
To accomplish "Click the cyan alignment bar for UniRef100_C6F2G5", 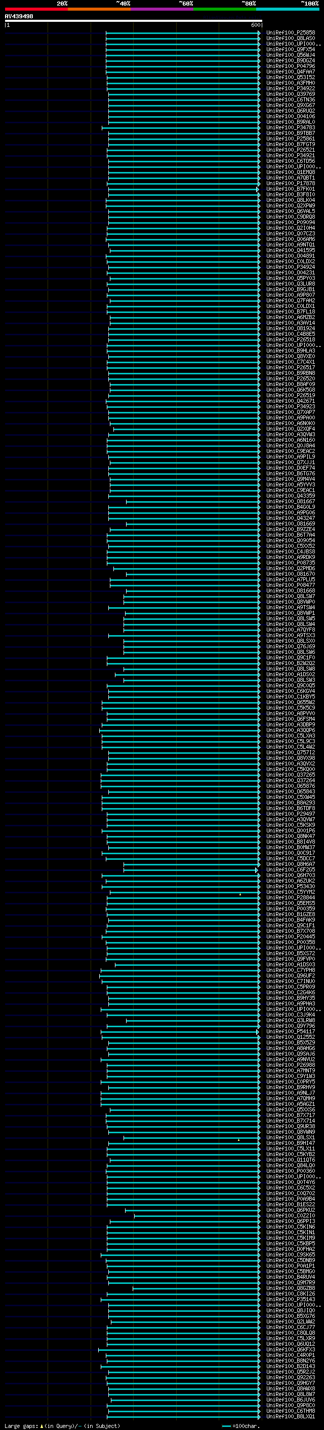I will click(x=191, y=870).
